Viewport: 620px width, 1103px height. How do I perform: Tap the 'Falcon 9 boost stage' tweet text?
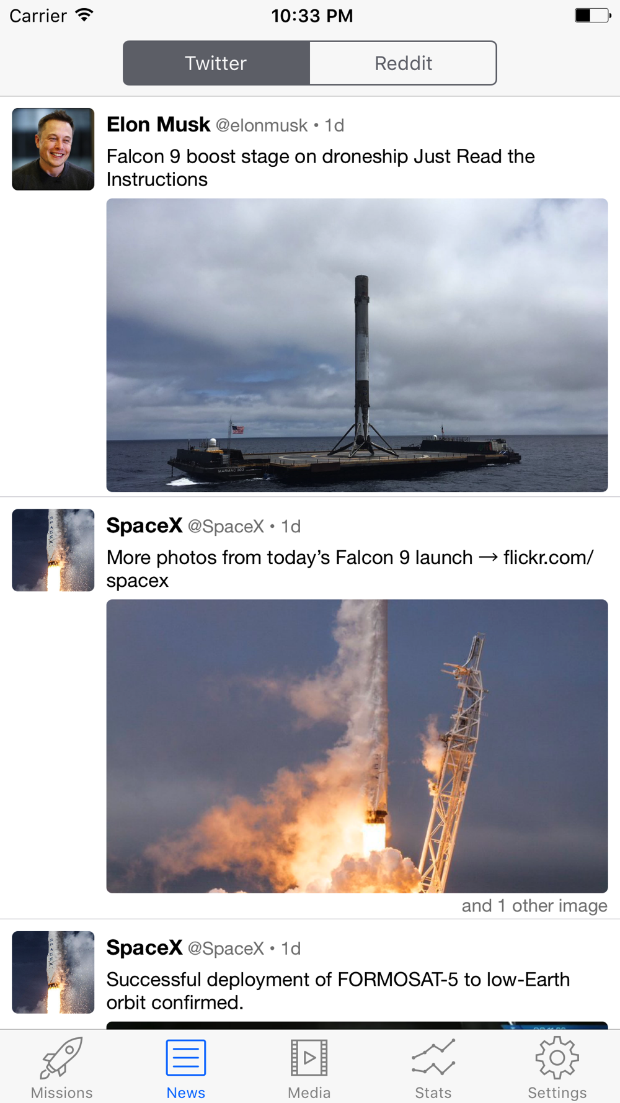click(321, 167)
